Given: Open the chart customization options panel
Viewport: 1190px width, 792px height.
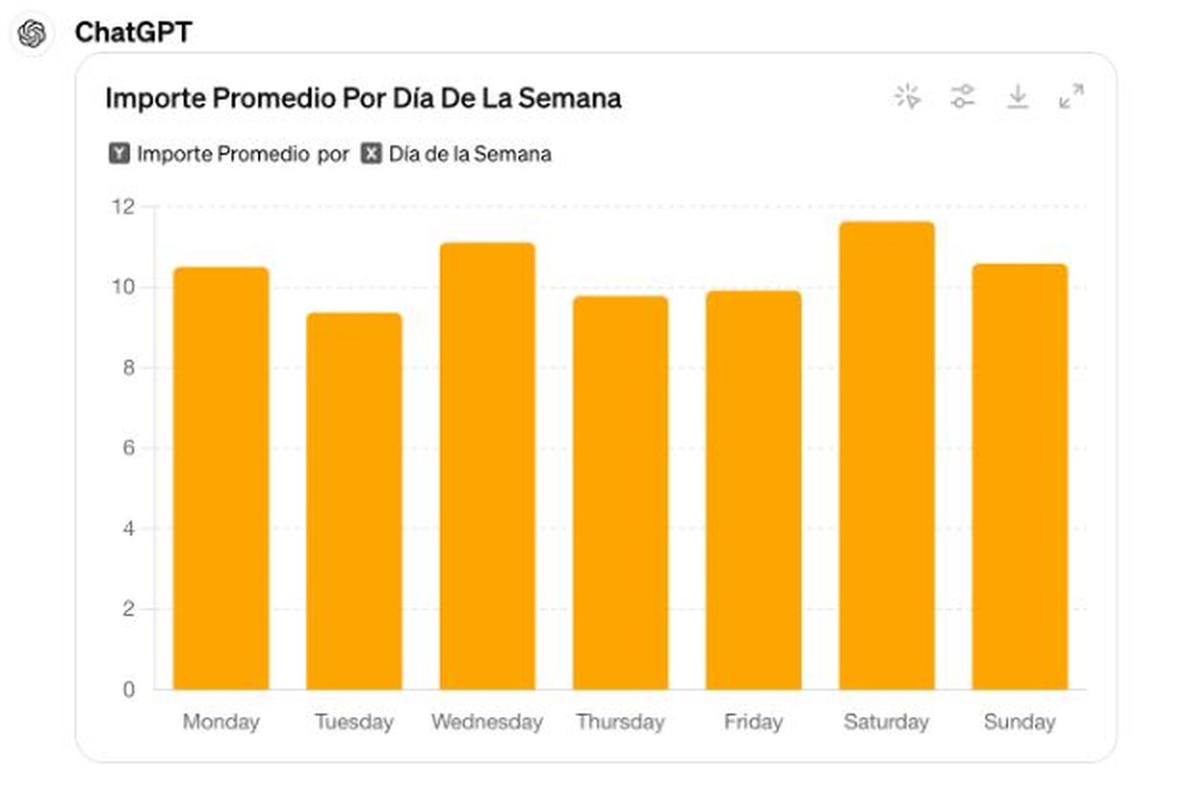Looking at the screenshot, I should [x=962, y=97].
